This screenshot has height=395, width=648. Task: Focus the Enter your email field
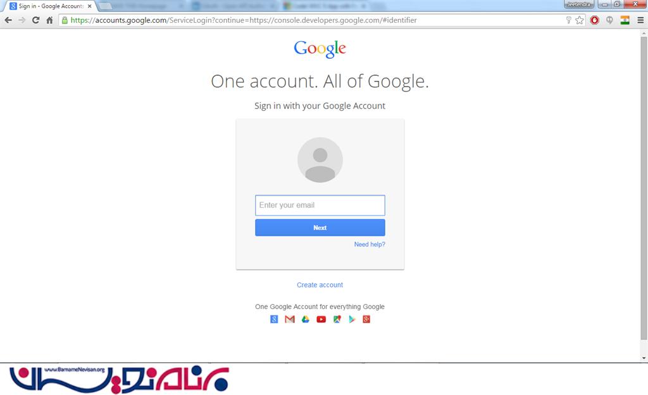pos(320,205)
